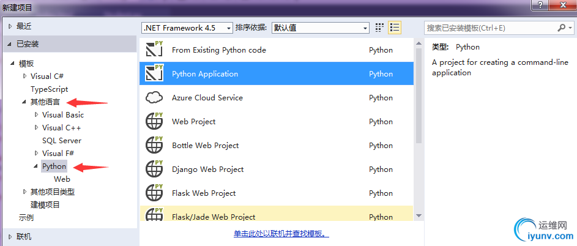Select the Python node label
Screen dimensions: 577x246
[54, 166]
